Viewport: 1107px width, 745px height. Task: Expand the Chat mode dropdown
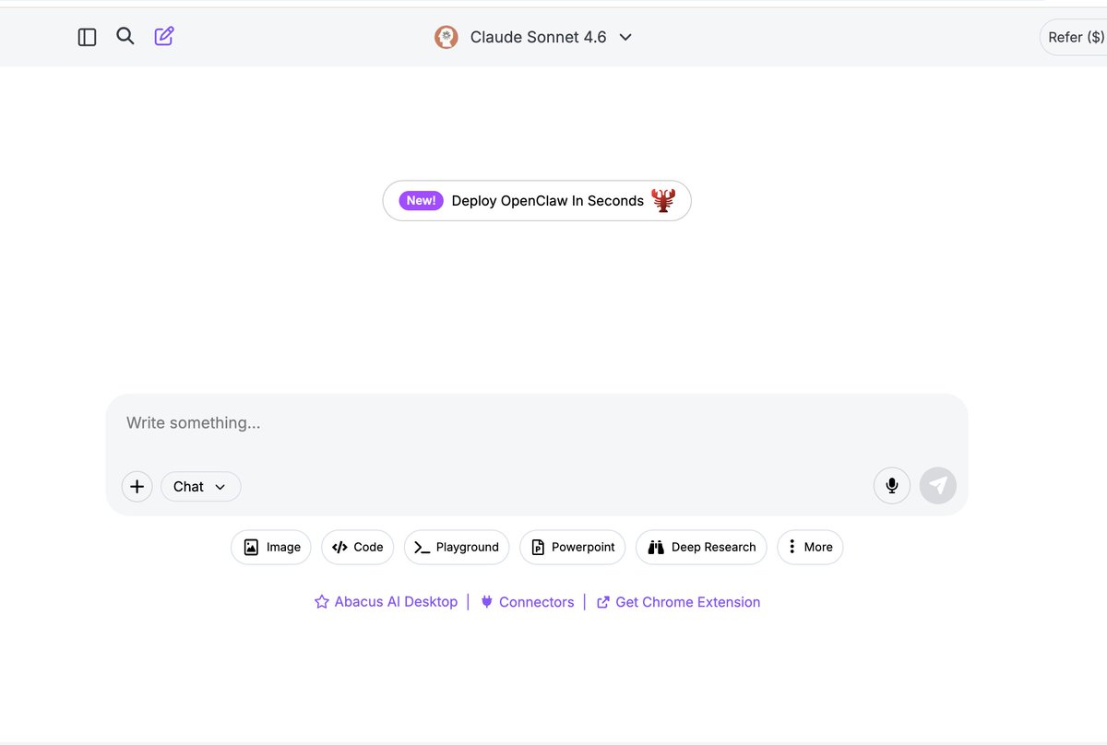click(x=200, y=486)
